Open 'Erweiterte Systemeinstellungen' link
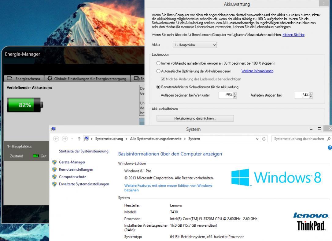This screenshot has width=332, height=241. [84, 184]
